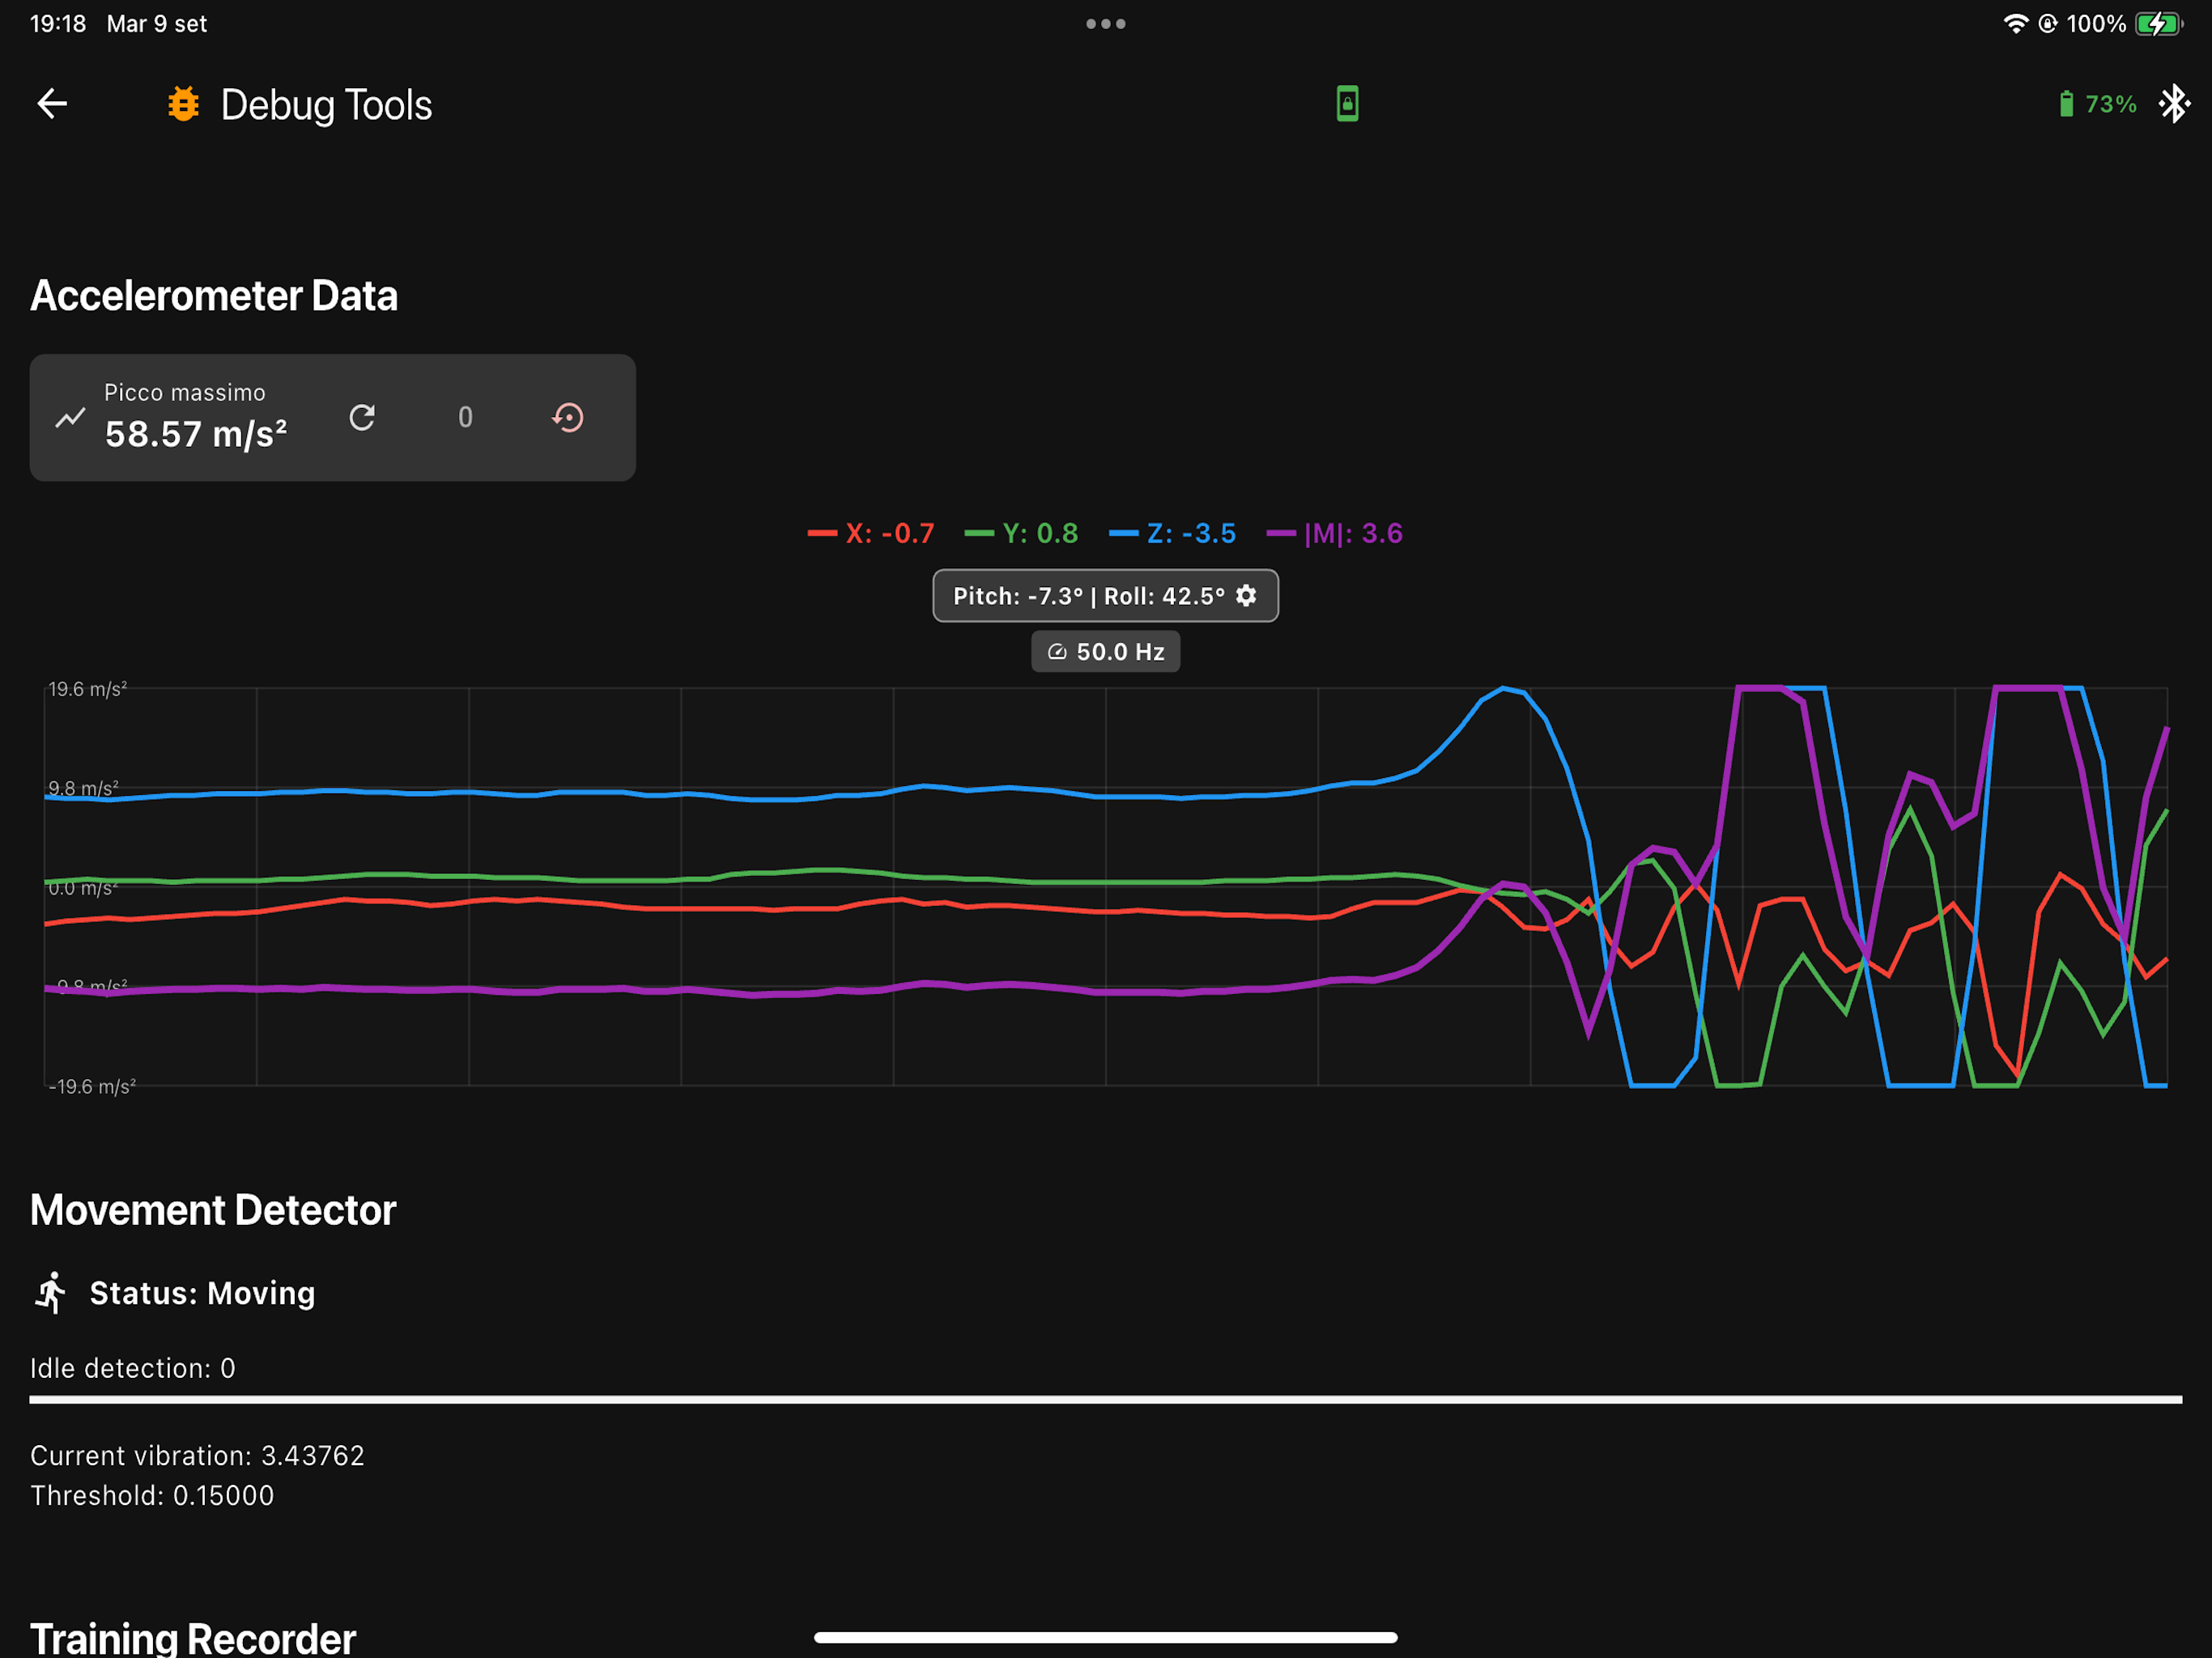The height and width of the screenshot is (1658, 2212).
Task: Go back with the arrow icon
Action: pyautogui.click(x=52, y=103)
